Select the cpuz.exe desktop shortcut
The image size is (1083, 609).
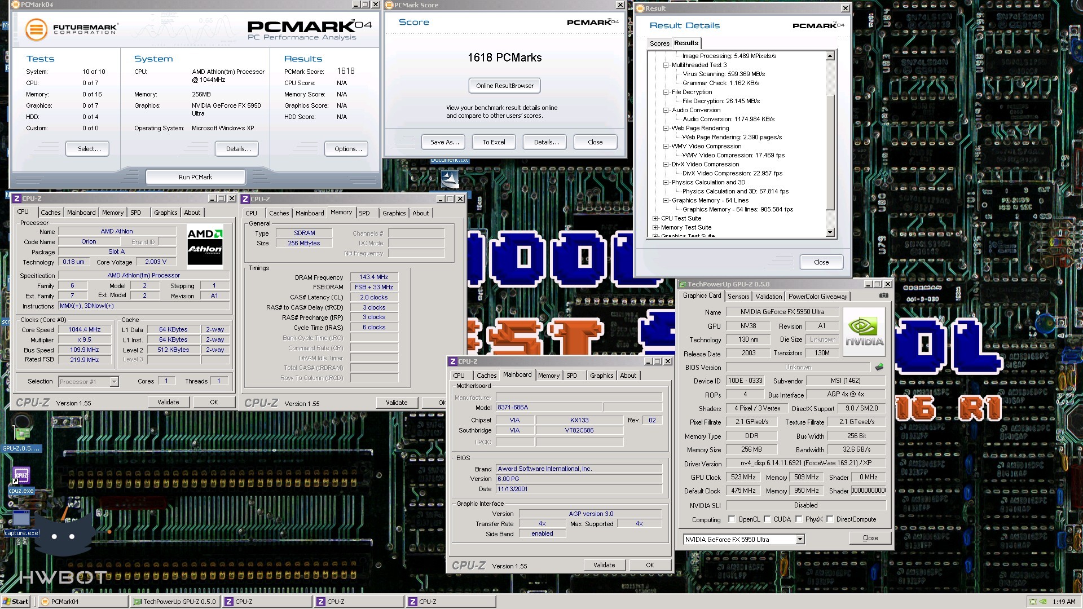(21, 481)
